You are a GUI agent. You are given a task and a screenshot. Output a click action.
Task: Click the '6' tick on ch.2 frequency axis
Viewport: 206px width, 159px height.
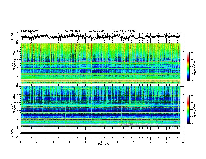[18, 103]
